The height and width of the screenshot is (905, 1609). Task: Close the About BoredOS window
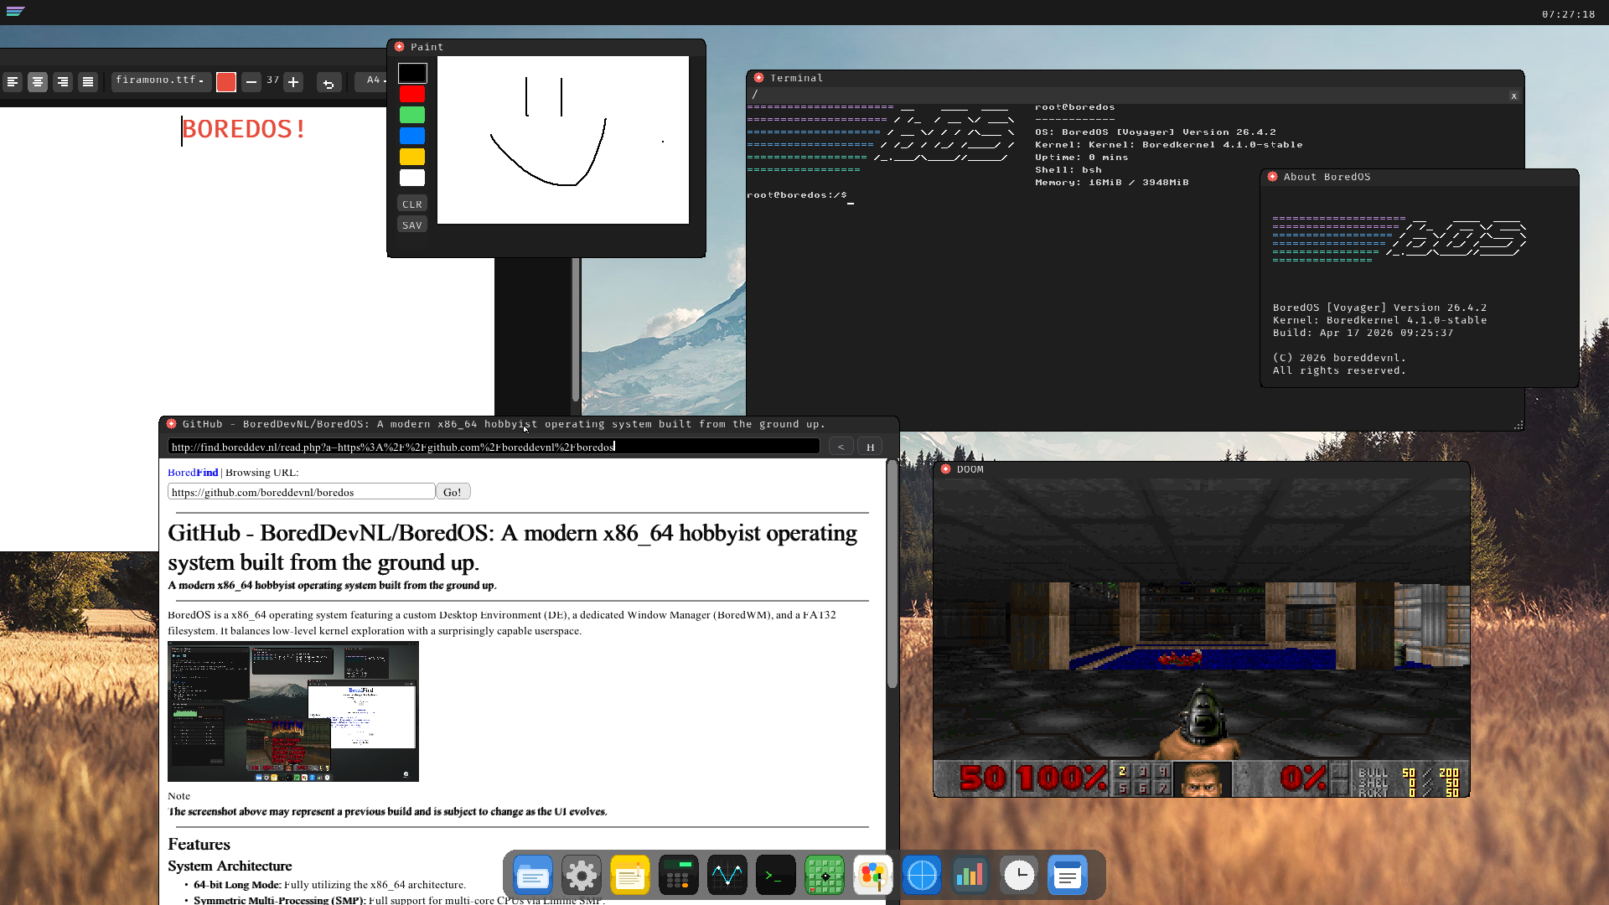click(1272, 177)
